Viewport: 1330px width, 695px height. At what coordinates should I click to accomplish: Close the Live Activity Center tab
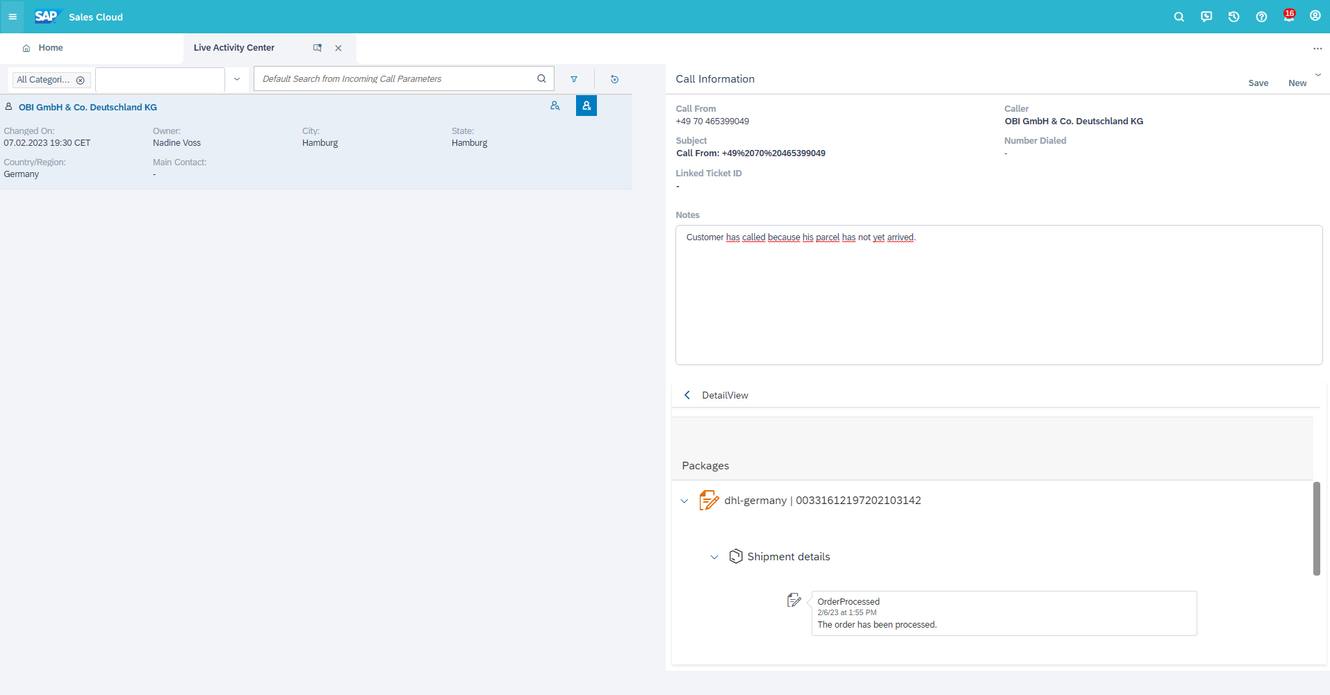pos(338,48)
